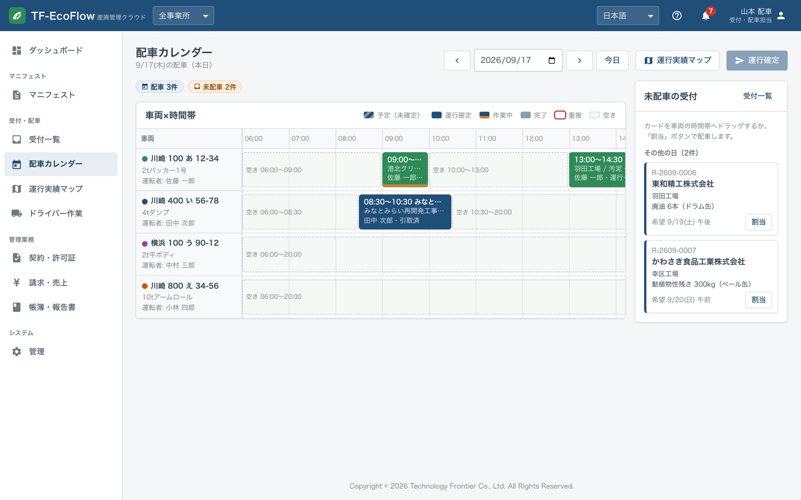Click 空き 06:00~20:00 slot for 横浜 100 う 90-12
Screen dimensions: 801x500
[x=434, y=254]
